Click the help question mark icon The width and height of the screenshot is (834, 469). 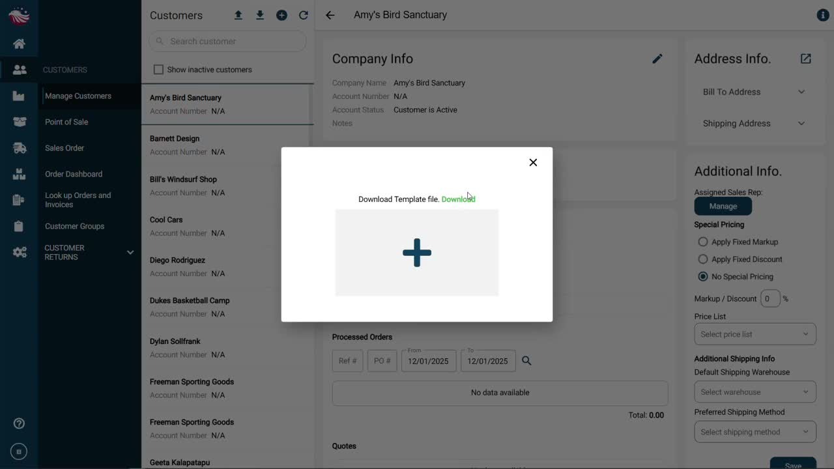point(19,423)
